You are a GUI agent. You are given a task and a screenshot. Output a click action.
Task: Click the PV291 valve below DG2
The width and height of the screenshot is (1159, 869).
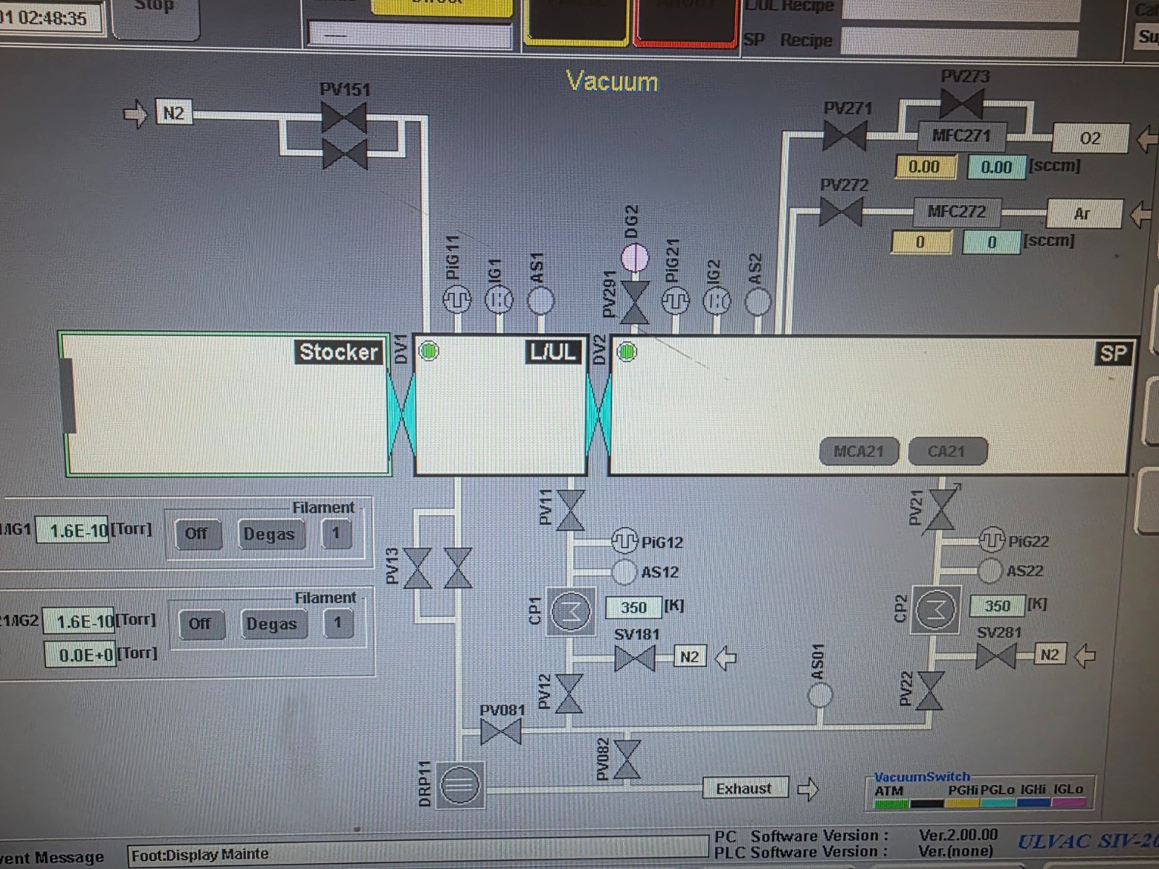pos(635,303)
